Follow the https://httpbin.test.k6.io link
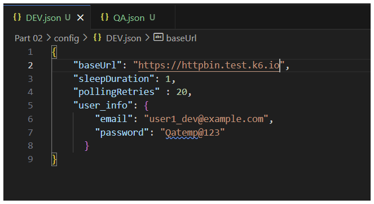 pyautogui.click(x=209, y=65)
